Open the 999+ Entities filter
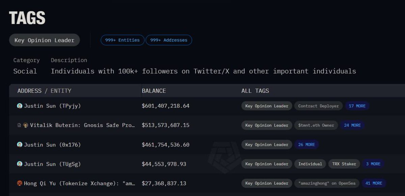Image resolution: width=405 pixels, height=196 pixels. 123,40
